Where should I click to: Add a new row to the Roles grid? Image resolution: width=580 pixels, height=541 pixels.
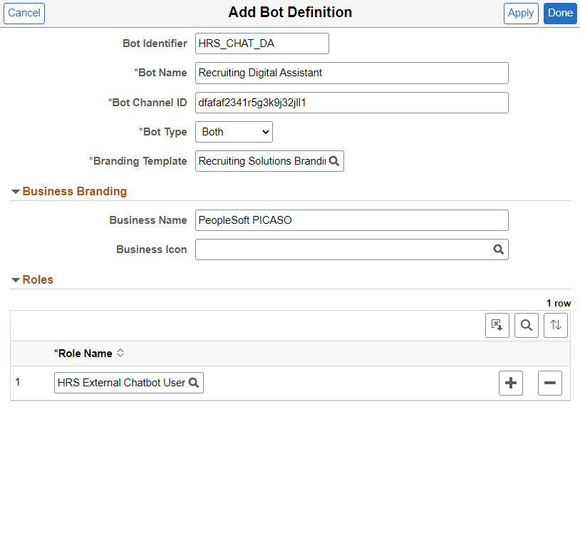pyautogui.click(x=511, y=383)
